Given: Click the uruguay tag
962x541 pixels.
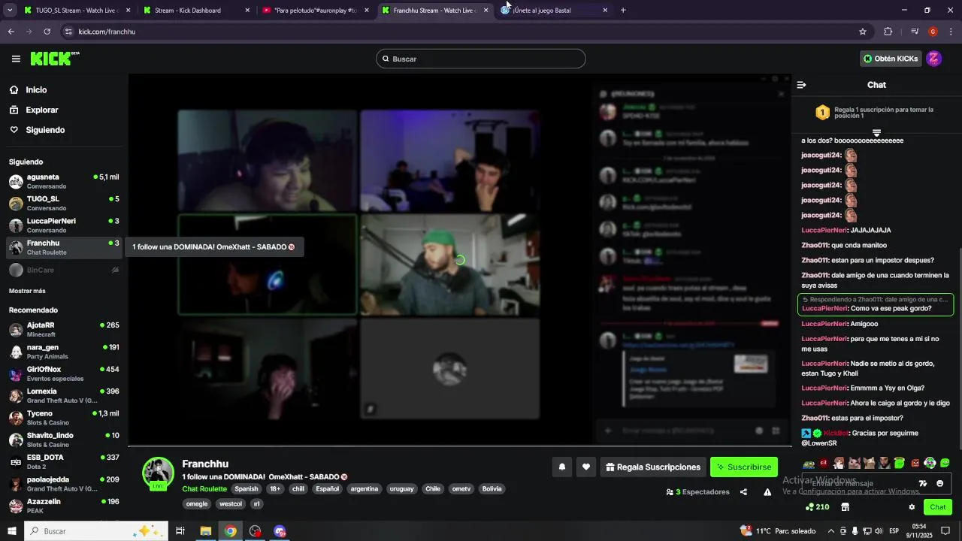Looking at the screenshot, I should 402,489.
